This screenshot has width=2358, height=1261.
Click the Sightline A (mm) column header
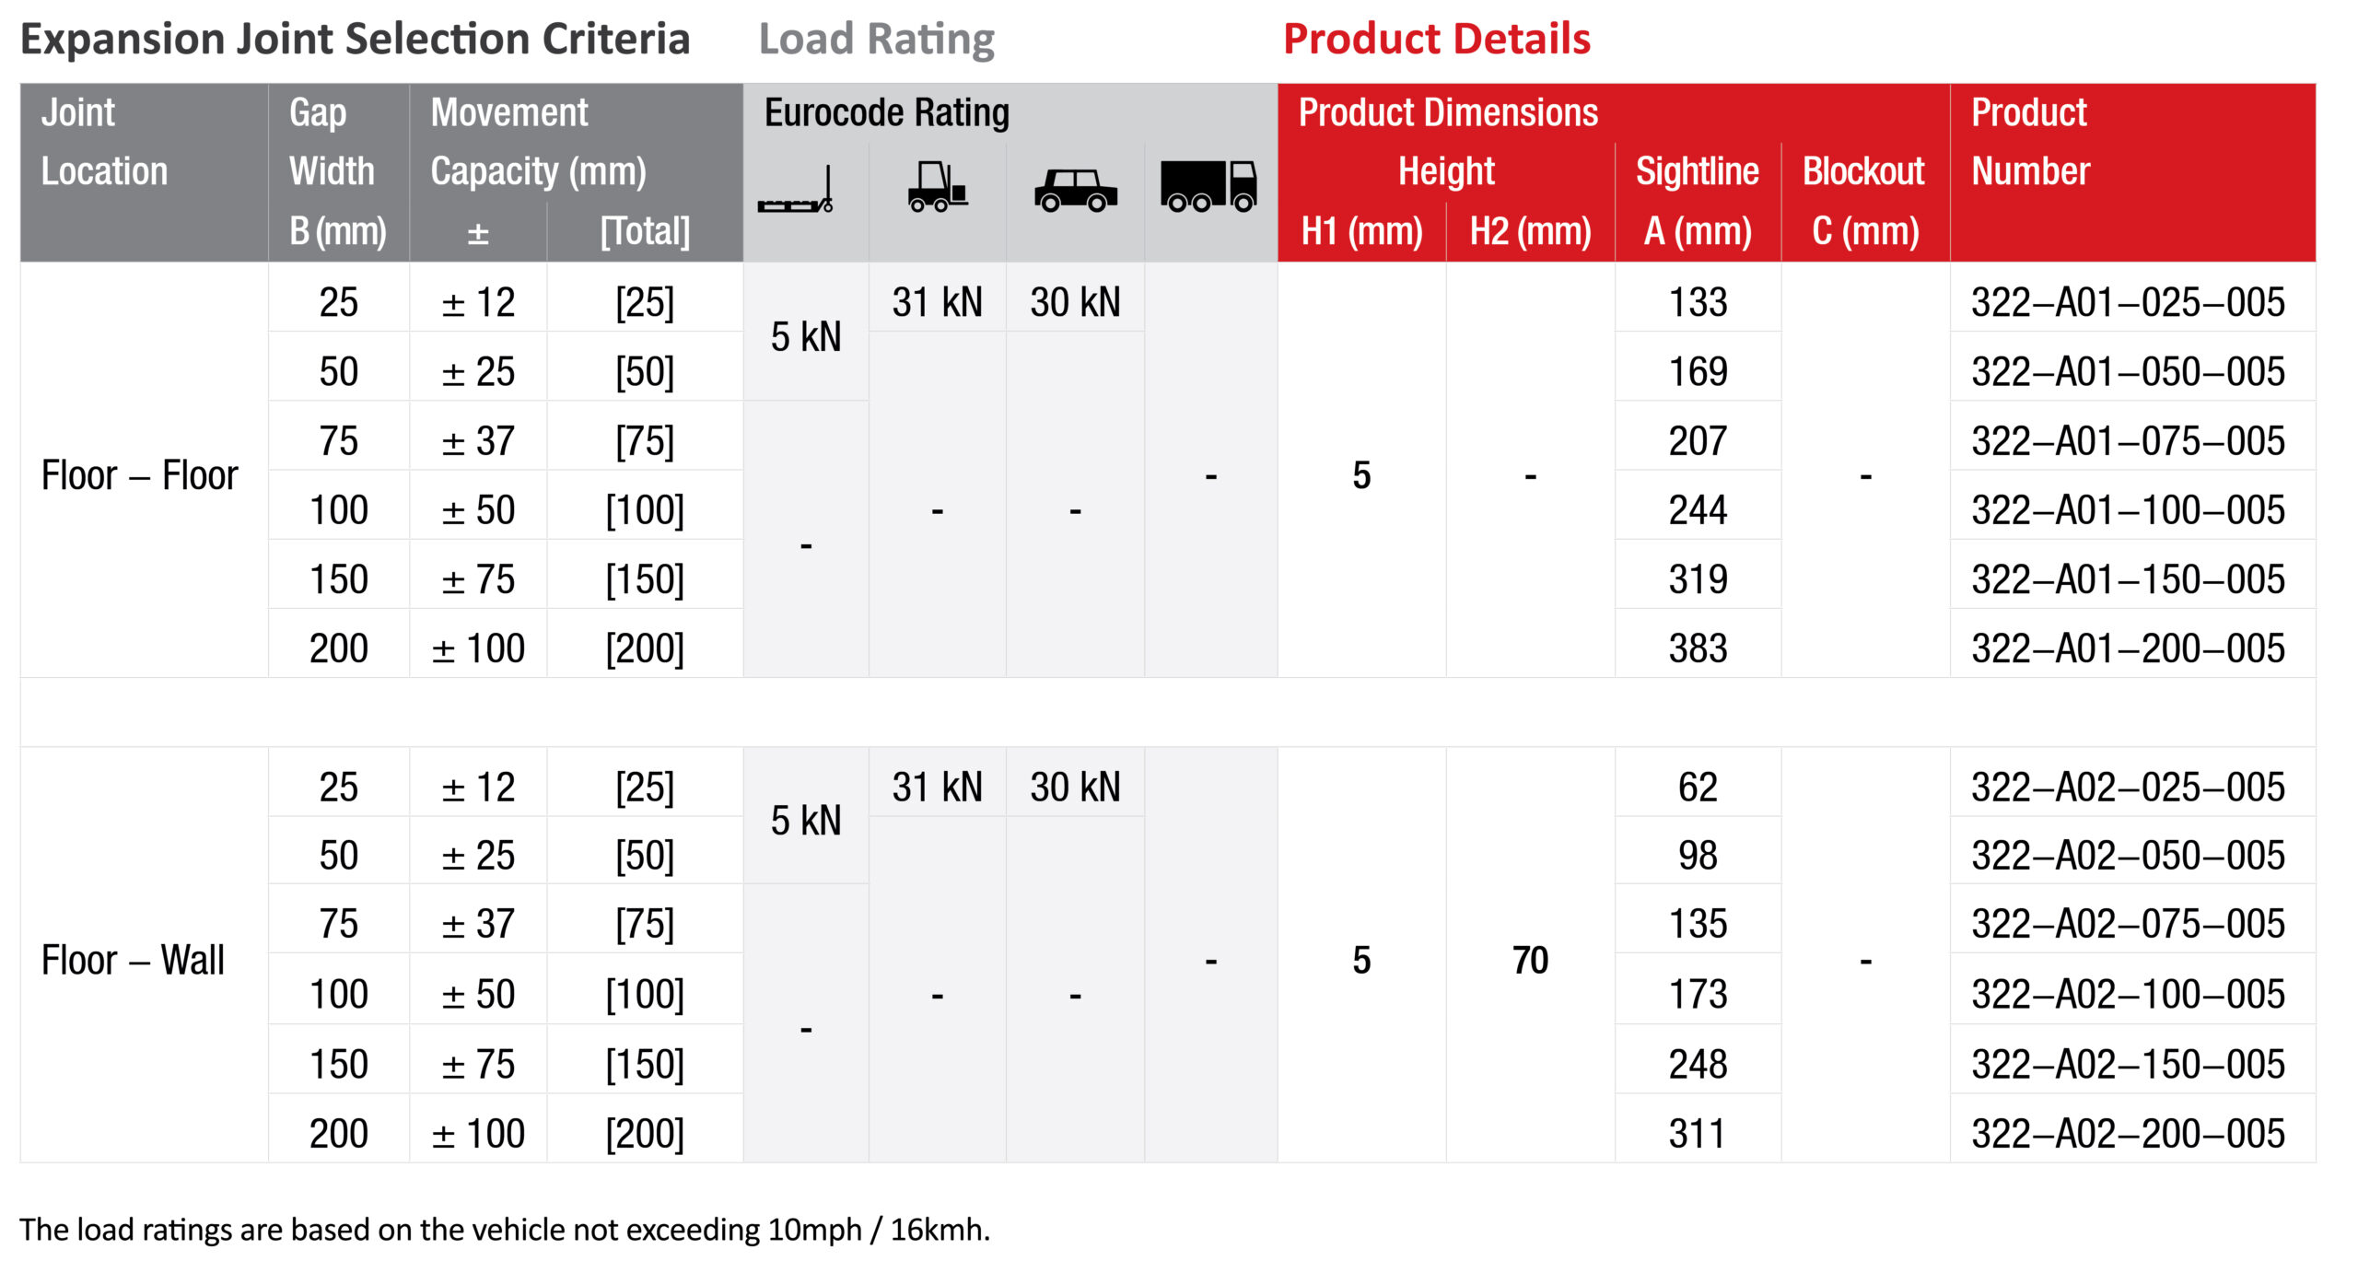tap(1698, 201)
